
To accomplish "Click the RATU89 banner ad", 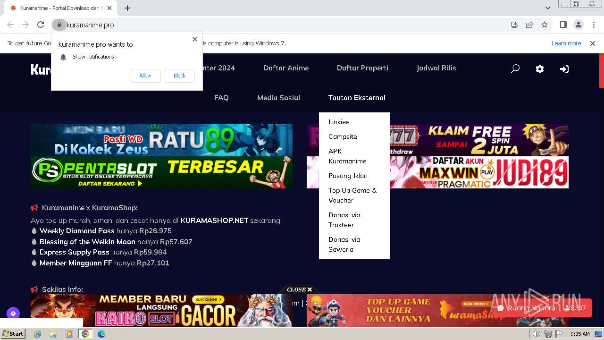I will point(161,140).
